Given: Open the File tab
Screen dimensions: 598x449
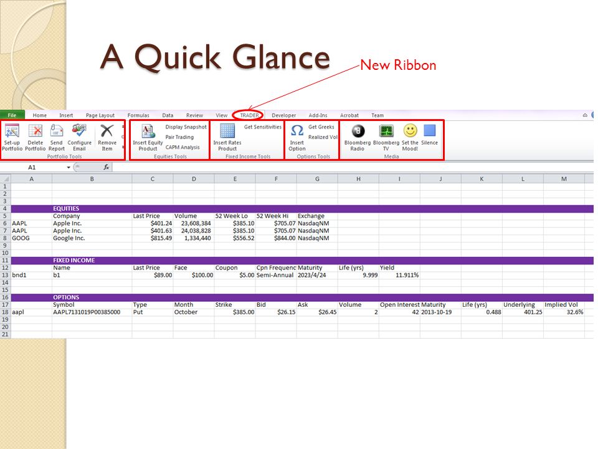Looking at the screenshot, I should 12,115.
